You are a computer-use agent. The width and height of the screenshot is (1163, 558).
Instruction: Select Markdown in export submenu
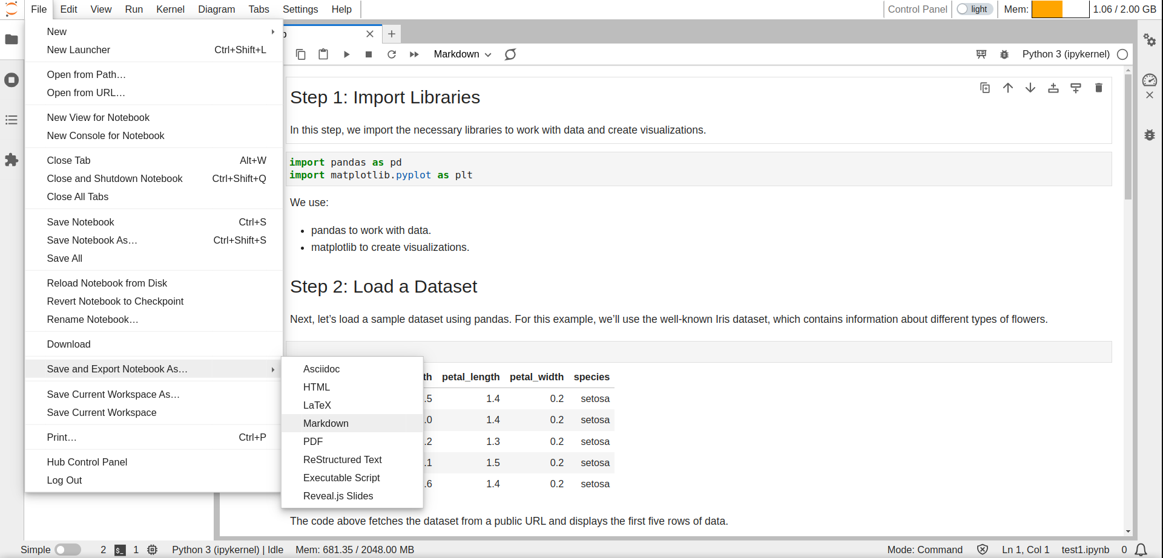click(x=326, y=423)
